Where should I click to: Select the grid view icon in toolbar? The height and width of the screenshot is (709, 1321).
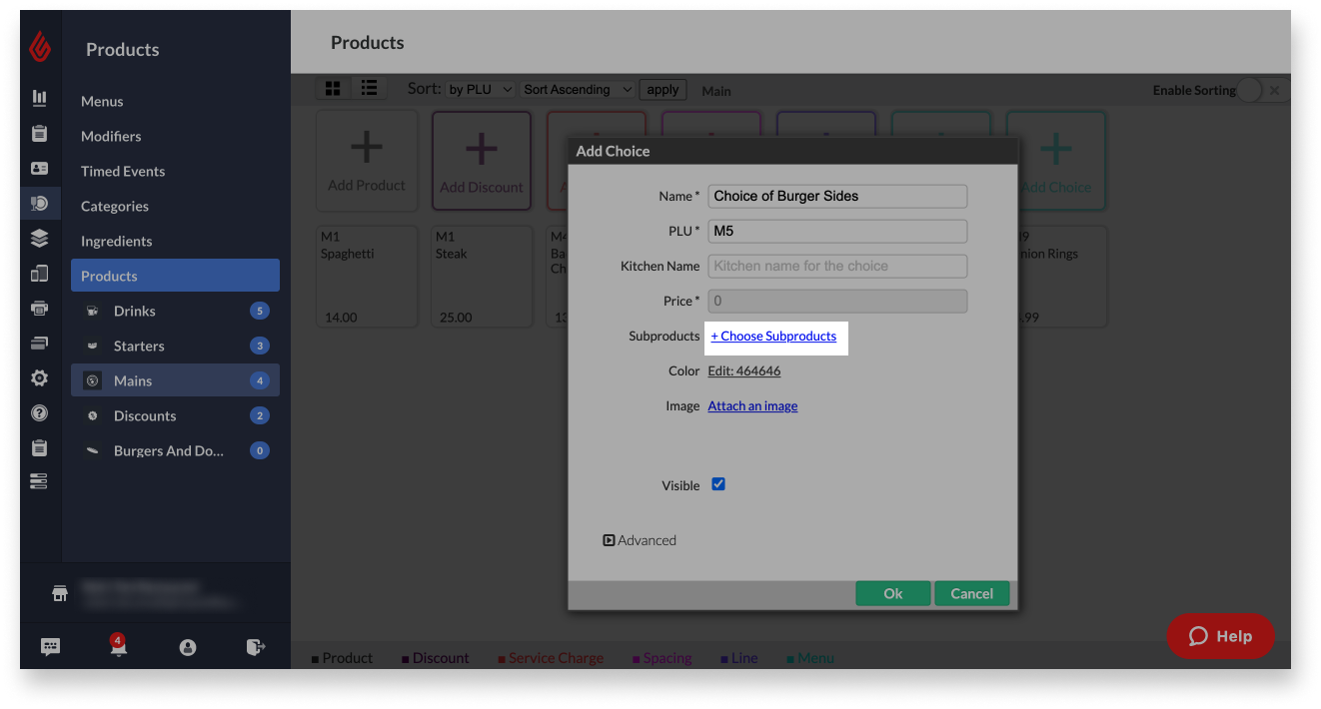point(333,88)
